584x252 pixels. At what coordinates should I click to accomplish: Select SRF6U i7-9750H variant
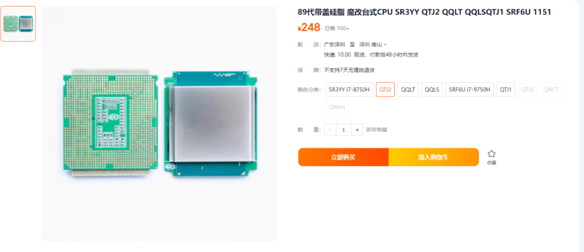coord(469,89)
